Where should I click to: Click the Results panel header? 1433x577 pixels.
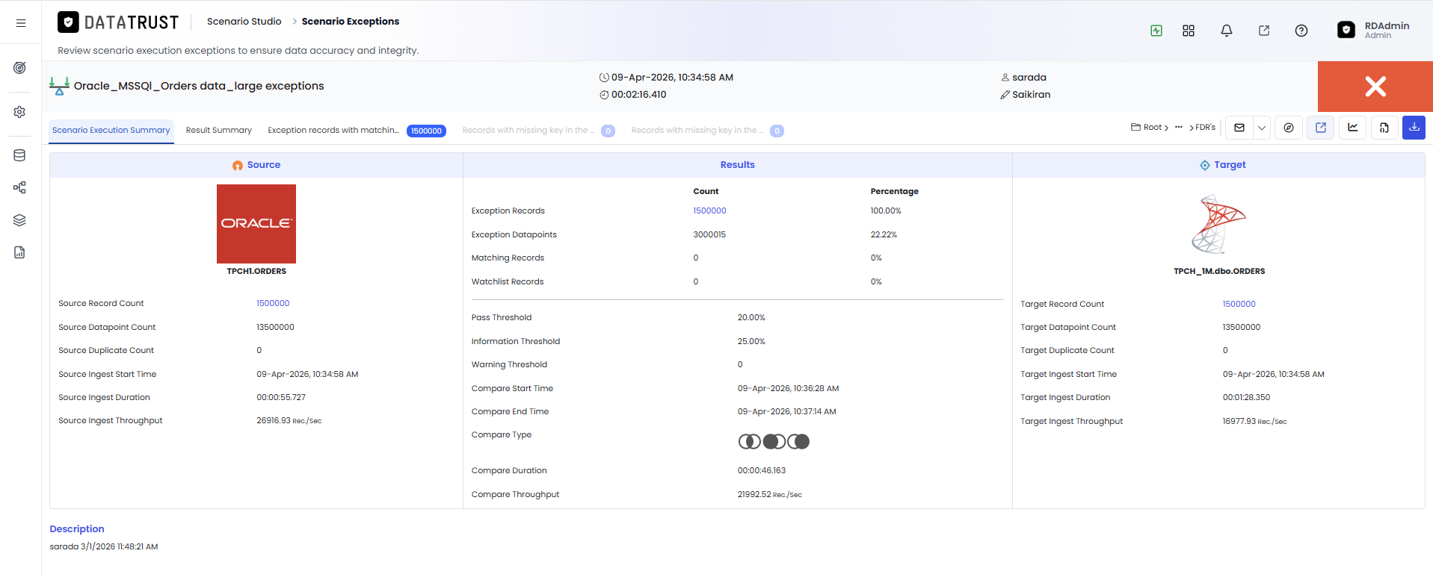point(738,166)
